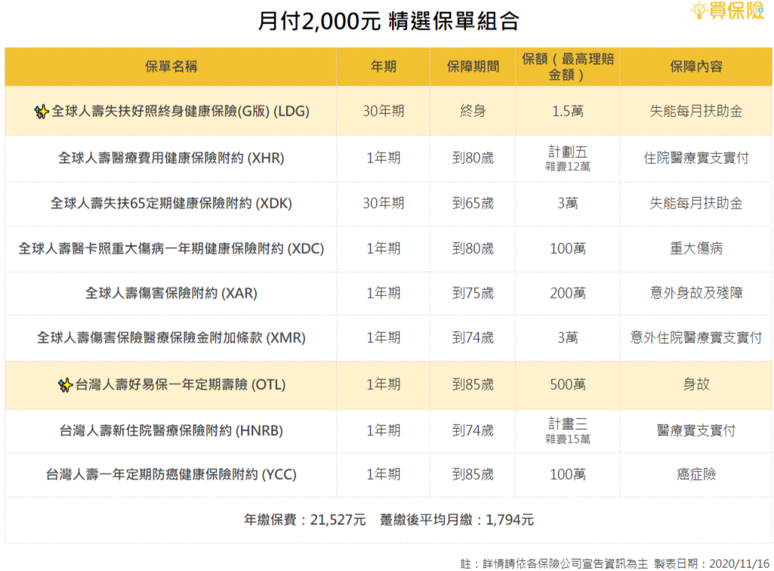Click the monthly average 躉繳後平均月繳：1,794元
Screen dimensions: 774x571
tap(457, 520)
